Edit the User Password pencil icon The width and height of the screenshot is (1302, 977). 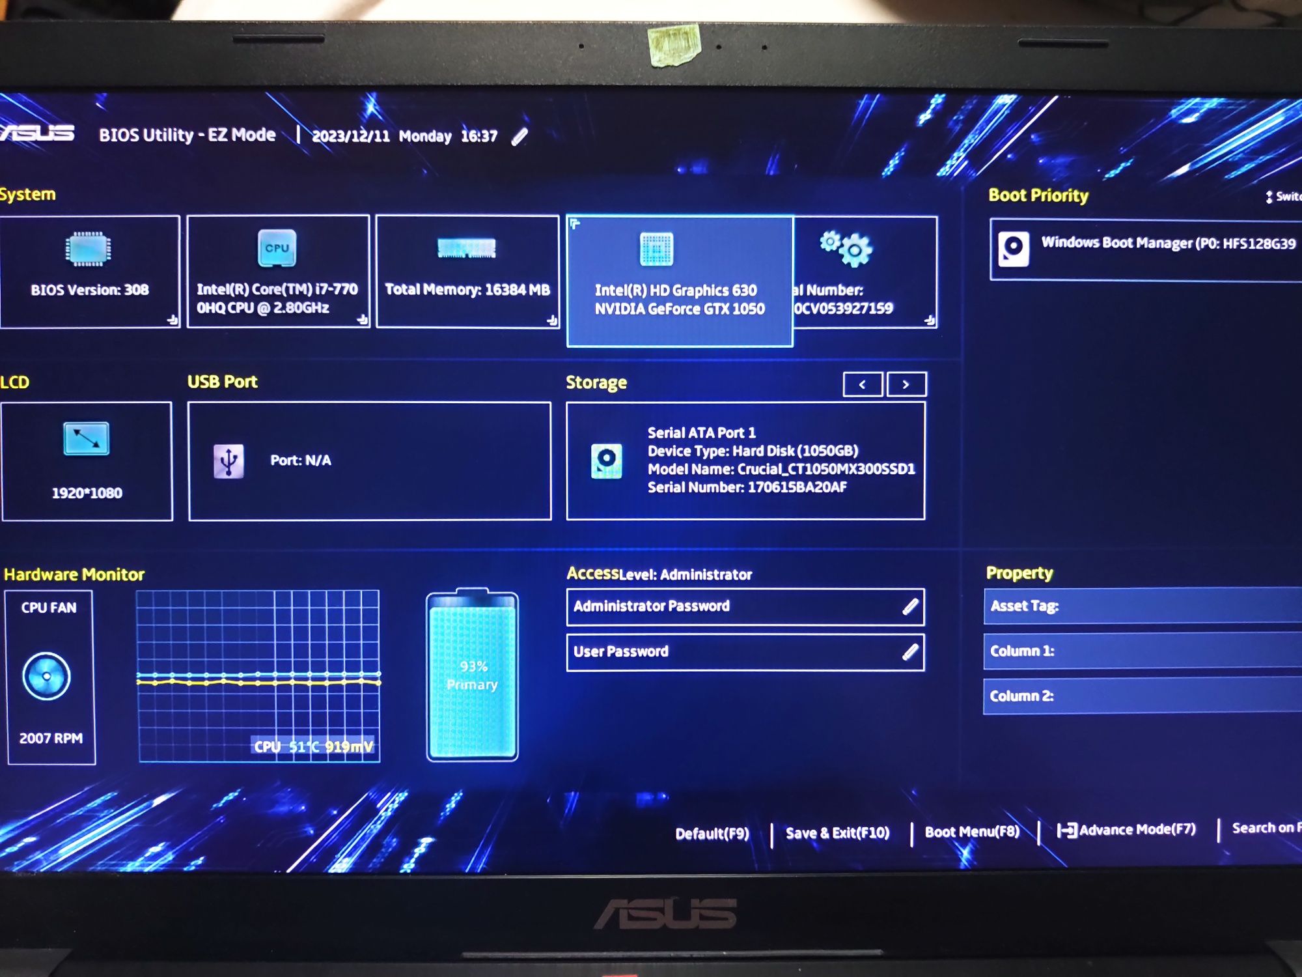tap(910, 651)
